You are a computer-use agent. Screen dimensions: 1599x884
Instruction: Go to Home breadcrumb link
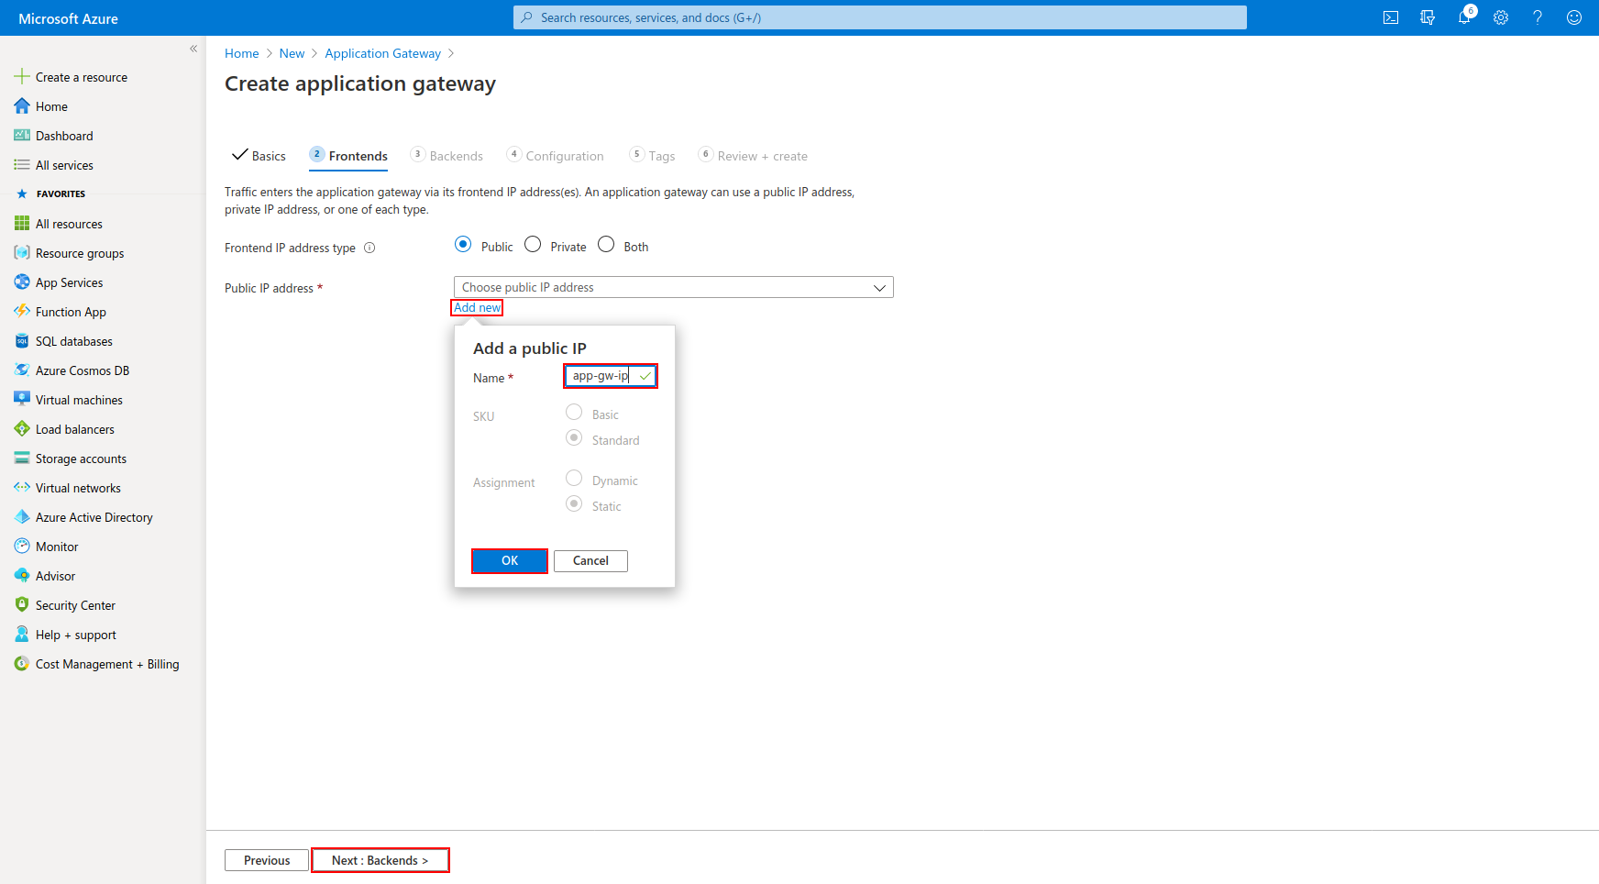(x=242, y=53)
